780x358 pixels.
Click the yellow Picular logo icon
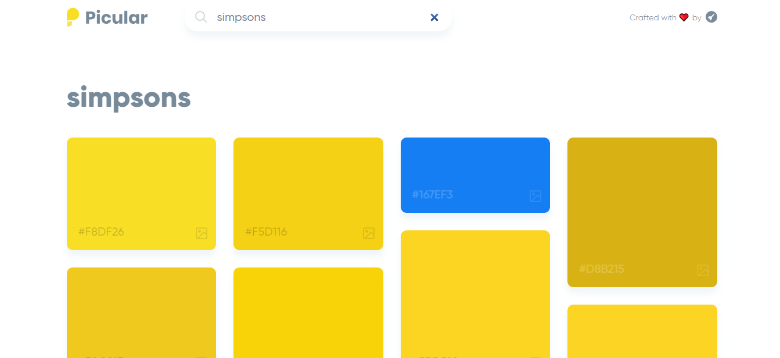[73, 17]
